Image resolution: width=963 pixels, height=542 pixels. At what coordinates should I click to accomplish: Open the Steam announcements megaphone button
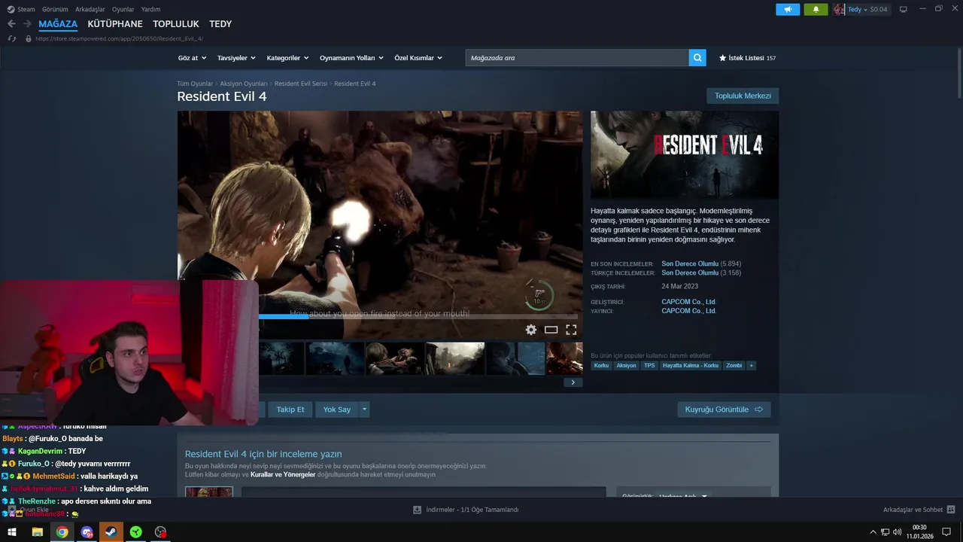click(788, 9)
